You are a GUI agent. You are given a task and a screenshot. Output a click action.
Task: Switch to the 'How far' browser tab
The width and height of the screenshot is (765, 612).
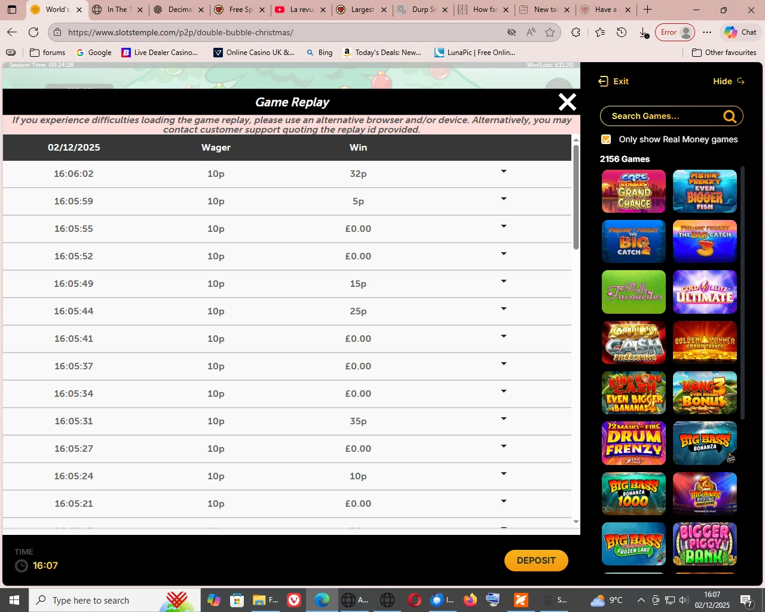point(483,10)
